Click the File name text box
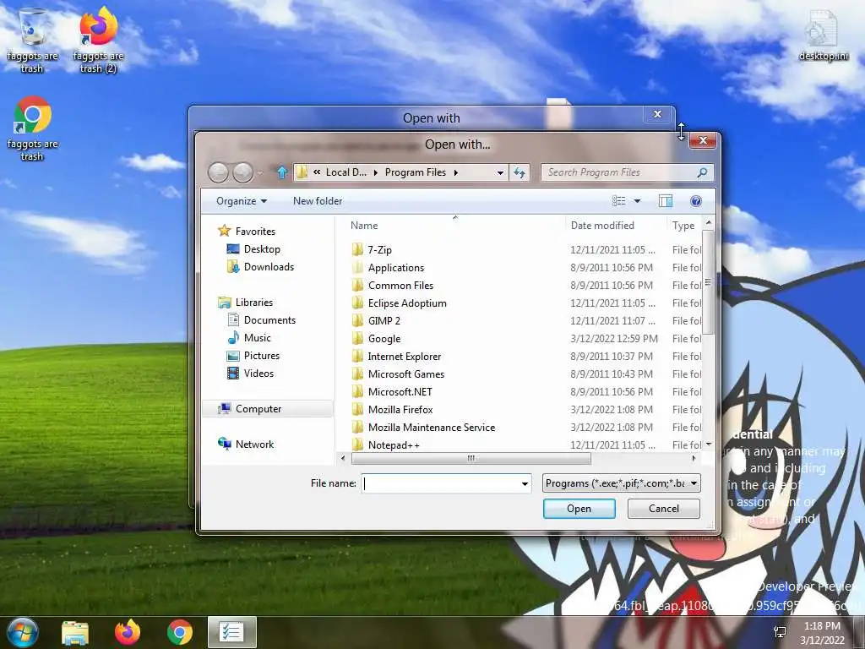 click(440, 483)
